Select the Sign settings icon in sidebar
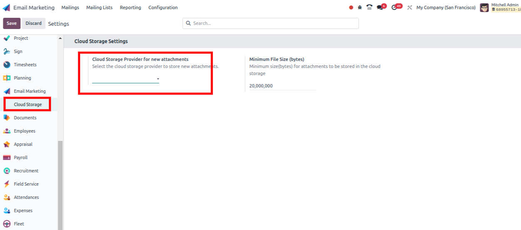 [x=7, y=51]
